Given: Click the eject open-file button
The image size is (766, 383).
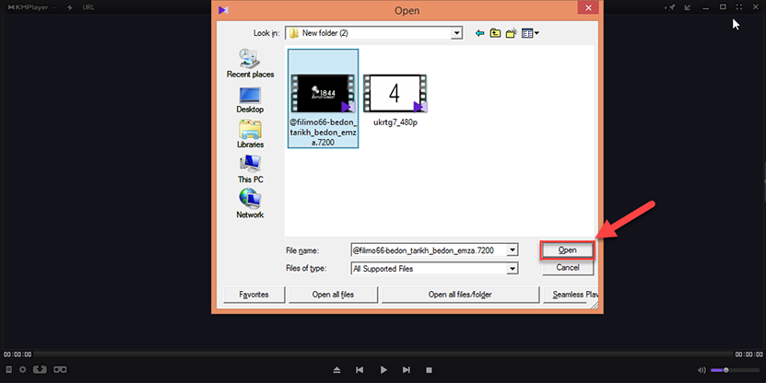Looking at the screenshot, I should point(336,370).
